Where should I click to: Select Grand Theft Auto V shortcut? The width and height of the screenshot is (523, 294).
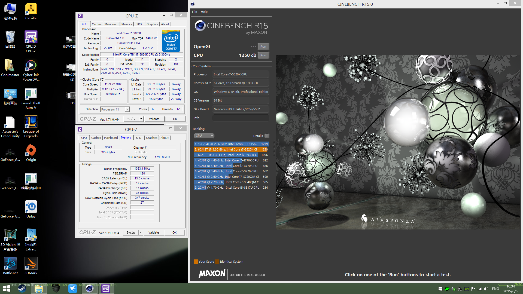[x=31, y=99]
